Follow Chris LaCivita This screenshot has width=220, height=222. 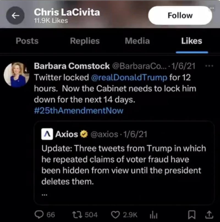tap(180, 16)
